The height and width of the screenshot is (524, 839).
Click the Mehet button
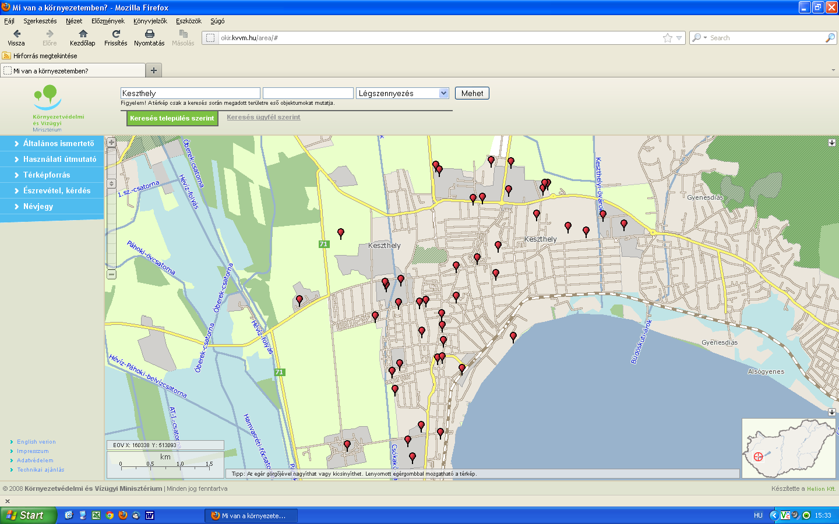[x=472, y=93]
